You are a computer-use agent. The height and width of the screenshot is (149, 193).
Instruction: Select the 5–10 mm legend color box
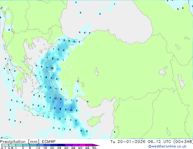tap(33, 145)
